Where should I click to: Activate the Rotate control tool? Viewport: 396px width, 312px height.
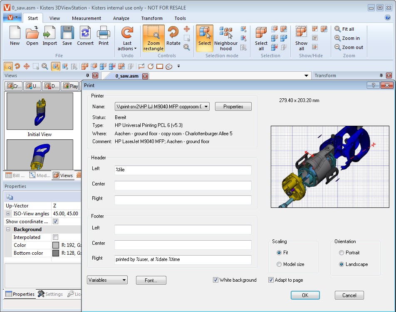(173, 36)
